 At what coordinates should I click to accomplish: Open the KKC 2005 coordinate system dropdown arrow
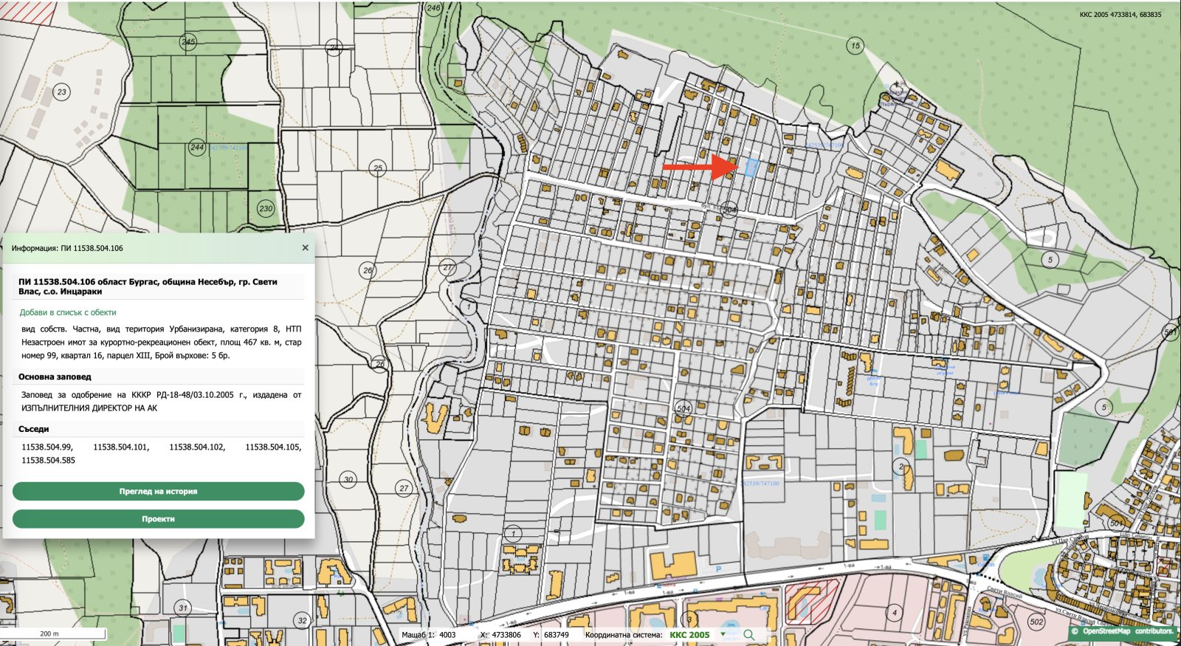[x=723, y=635]
